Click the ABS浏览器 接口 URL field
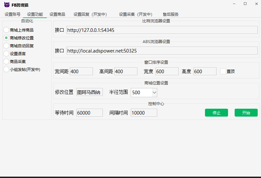The height and width of the screenshot is (178, 261). [162, 51]
